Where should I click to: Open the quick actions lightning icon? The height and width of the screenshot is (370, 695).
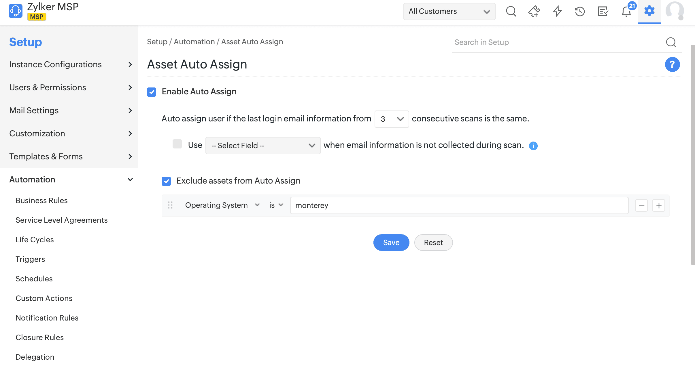click(557, 12)
